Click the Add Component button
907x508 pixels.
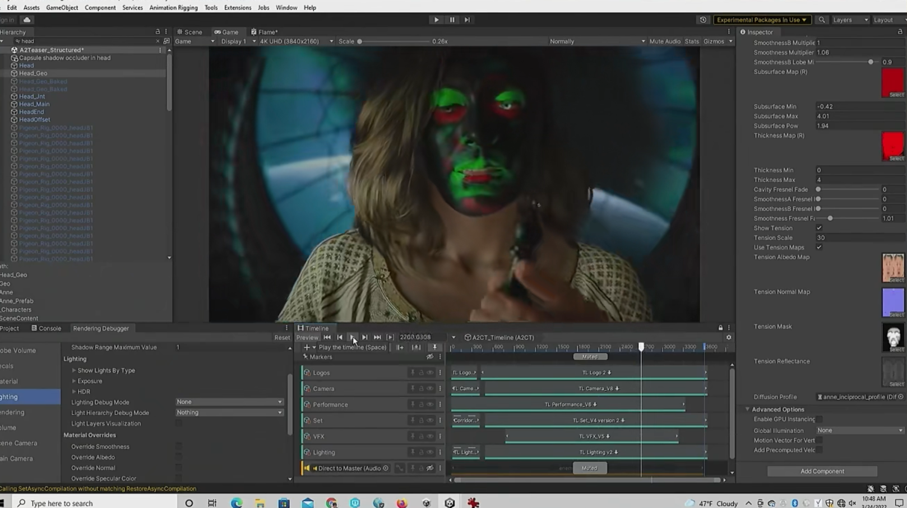pyautogui.click(x=822, y=471)
